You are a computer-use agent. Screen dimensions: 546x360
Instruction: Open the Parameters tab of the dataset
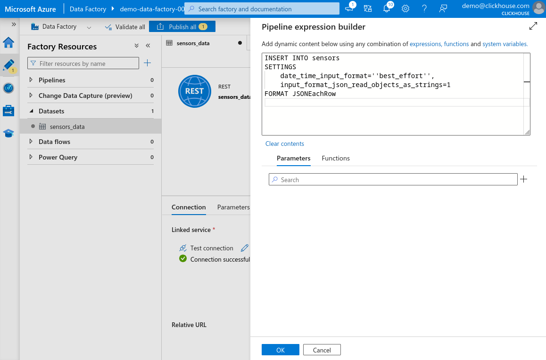pyautogui.click(x=234, y=207)
